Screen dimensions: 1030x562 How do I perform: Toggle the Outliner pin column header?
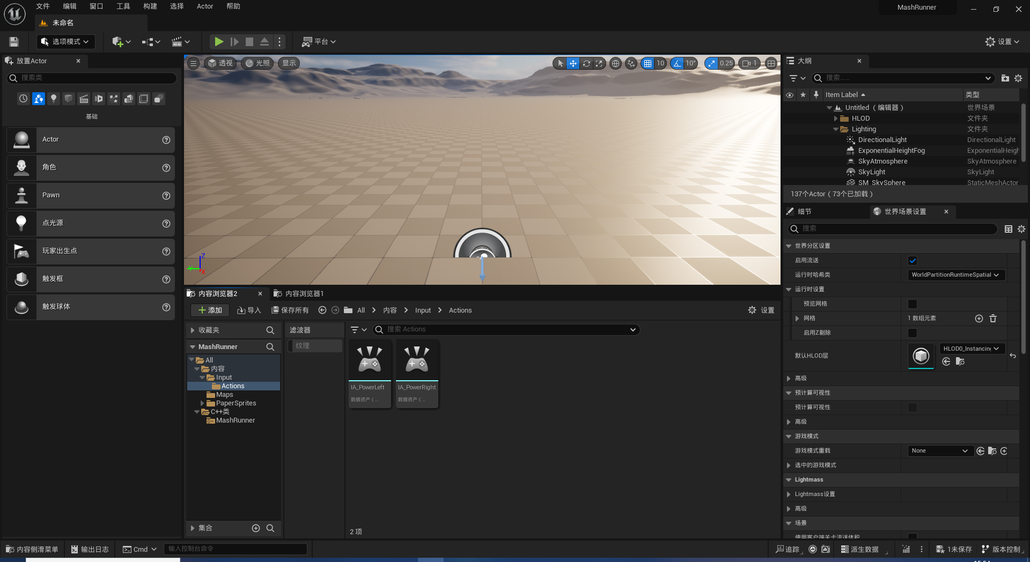(816, 95)
